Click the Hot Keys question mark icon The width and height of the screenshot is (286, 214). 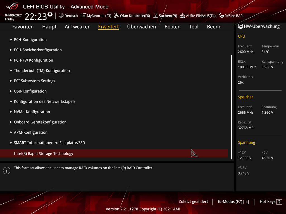279,202
